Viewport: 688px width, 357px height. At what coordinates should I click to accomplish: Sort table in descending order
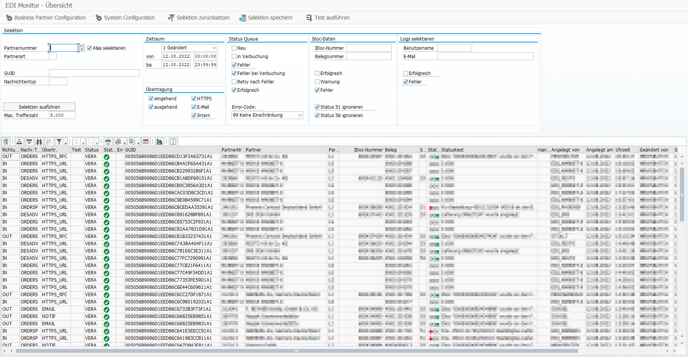(29, 142)
